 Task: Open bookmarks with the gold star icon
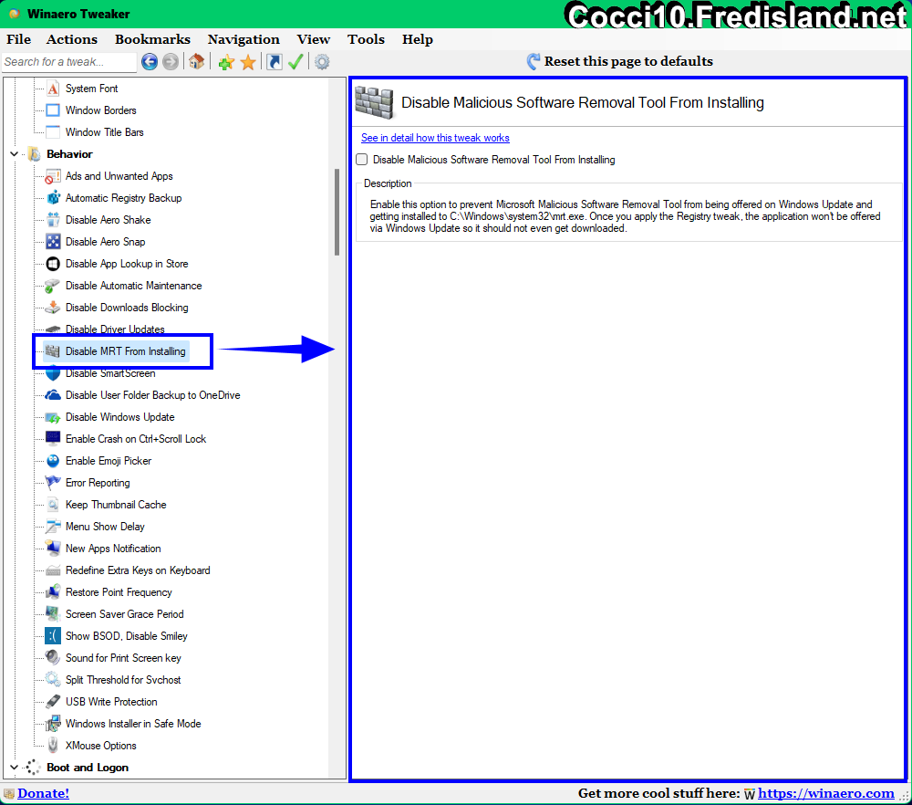tap(248, 62)
